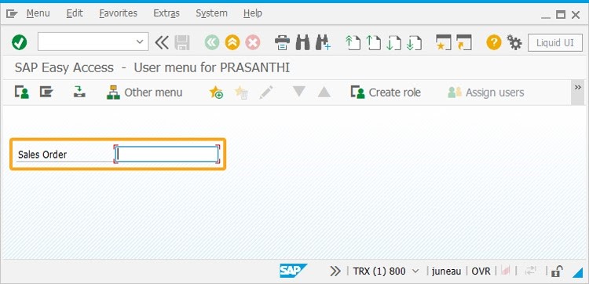Click the Create role button
The width and height of the screenshot is (589, 284).
(x=386, y=93)
